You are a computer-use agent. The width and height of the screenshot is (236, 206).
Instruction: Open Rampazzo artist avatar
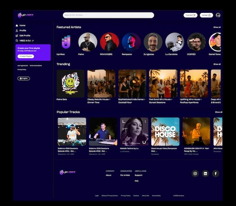point(131,42)
